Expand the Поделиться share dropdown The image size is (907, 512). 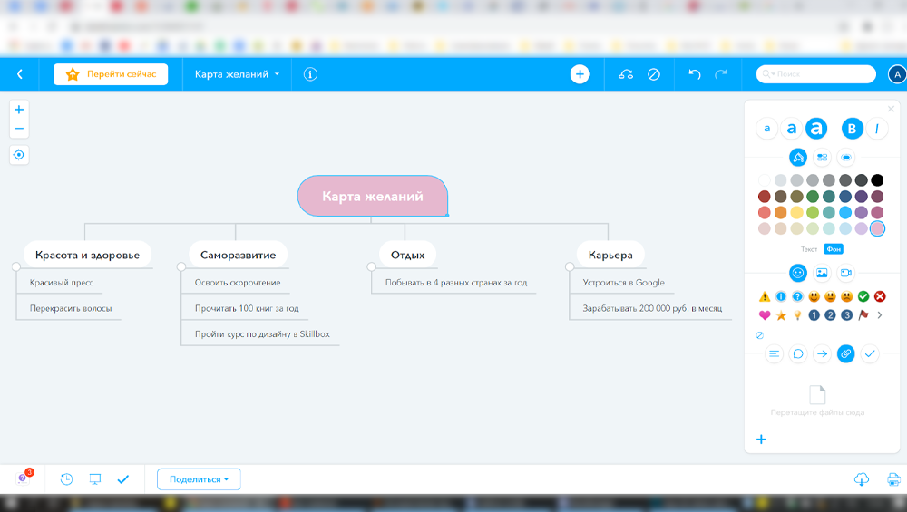199,478
